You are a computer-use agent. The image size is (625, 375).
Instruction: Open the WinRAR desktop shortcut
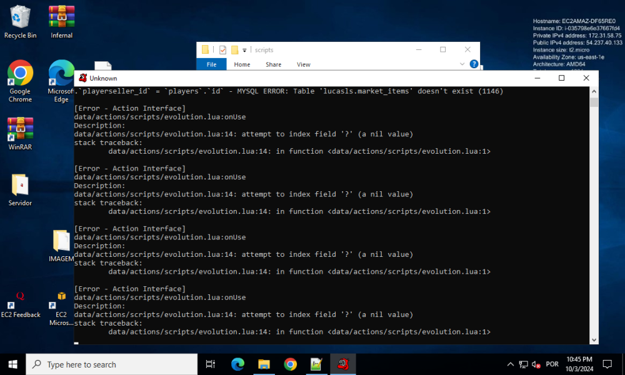point(20,130)
